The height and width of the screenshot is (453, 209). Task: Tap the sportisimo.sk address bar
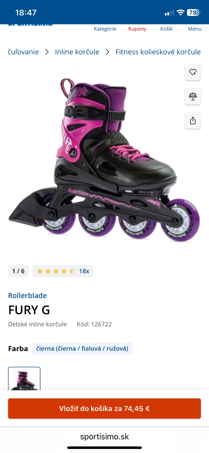coord(104,437)
